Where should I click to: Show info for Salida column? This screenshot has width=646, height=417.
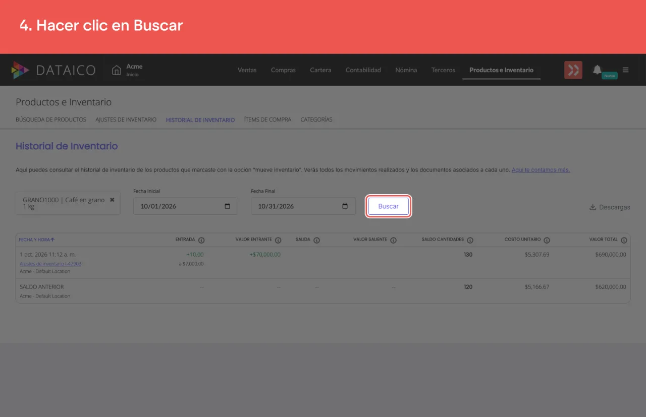(316, 240)
